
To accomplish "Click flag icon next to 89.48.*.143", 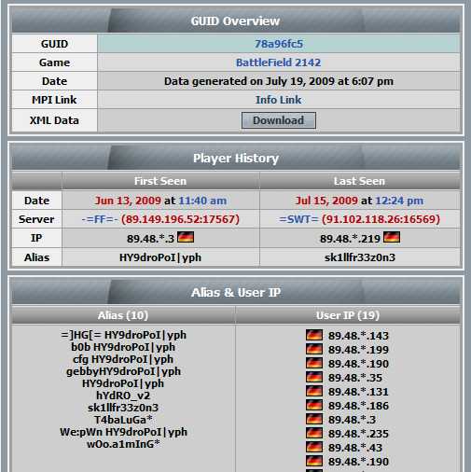I will click(314, 335).
